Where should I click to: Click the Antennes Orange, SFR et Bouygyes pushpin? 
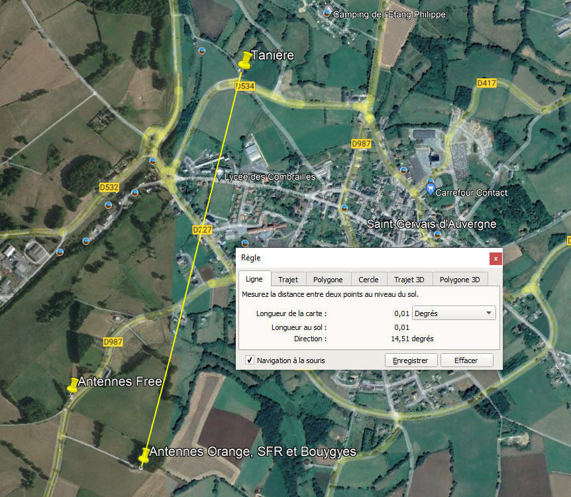pos(144,455)
